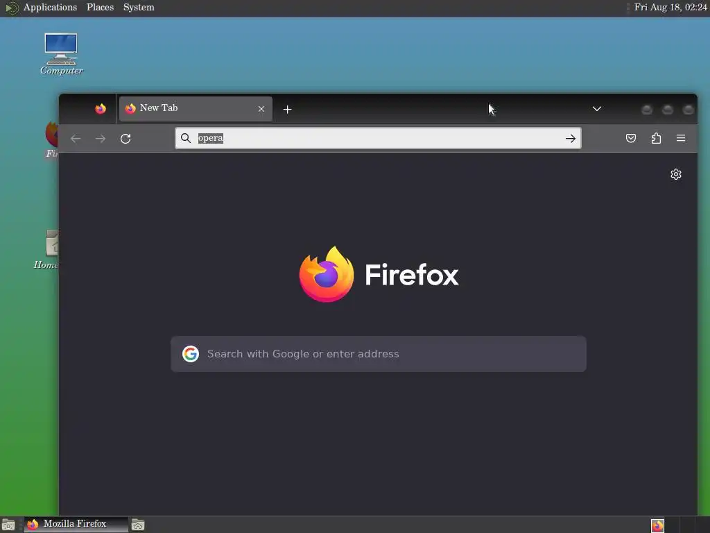This screenshot has height=533, width=710.
Task: Open the System menu
Action: click(139, 7)
